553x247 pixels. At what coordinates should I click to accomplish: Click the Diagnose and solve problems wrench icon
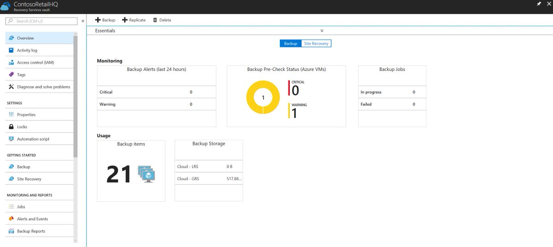point(12,87)
